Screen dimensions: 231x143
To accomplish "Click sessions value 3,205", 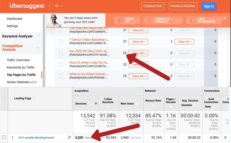I will (x=79, y=137).
